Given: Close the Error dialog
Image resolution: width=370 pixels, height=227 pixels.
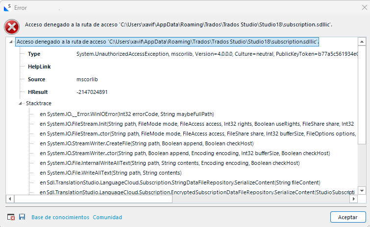Looking at the screenshot, I should tap(364, 7).
